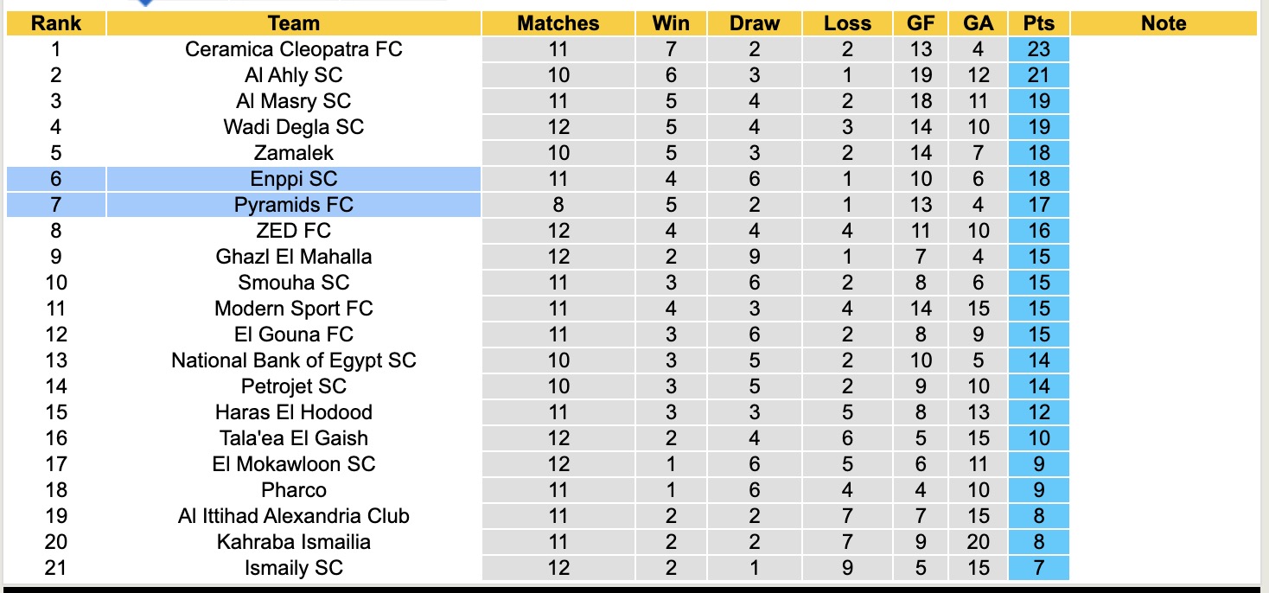Click Ghazl El Mahalla team name
Screen dimensions: 1269x593
tap(294, 257)
